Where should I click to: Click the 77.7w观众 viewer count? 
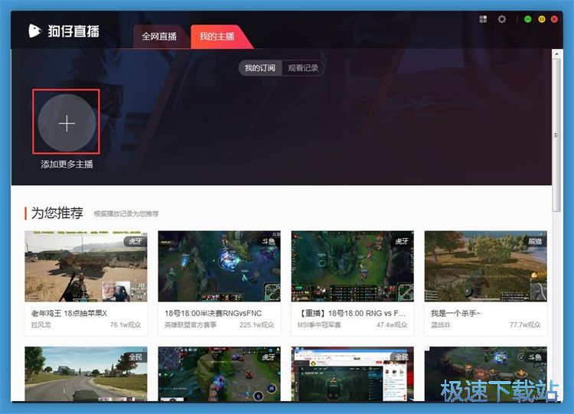pos(525,324)
